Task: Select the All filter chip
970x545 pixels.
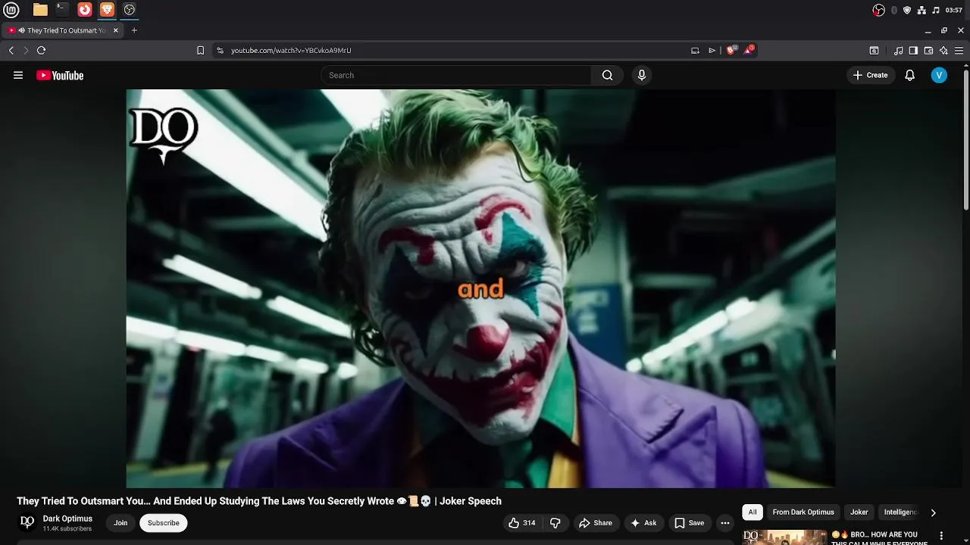Action: 753,512
